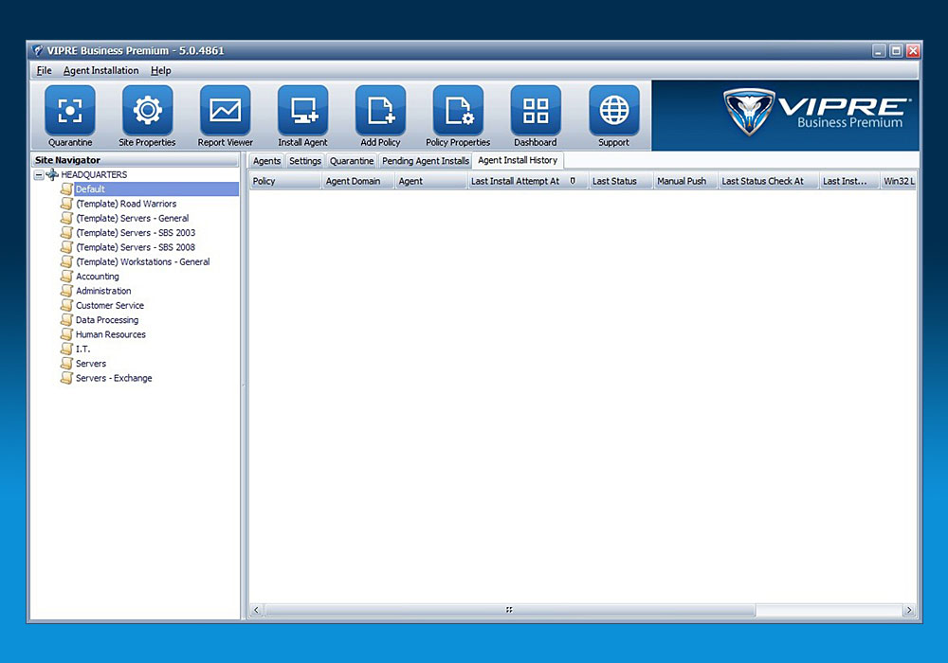The height and width of the screenshot is (663, 948).
Task: Select the Agent Install History tab
Action: 519,160
